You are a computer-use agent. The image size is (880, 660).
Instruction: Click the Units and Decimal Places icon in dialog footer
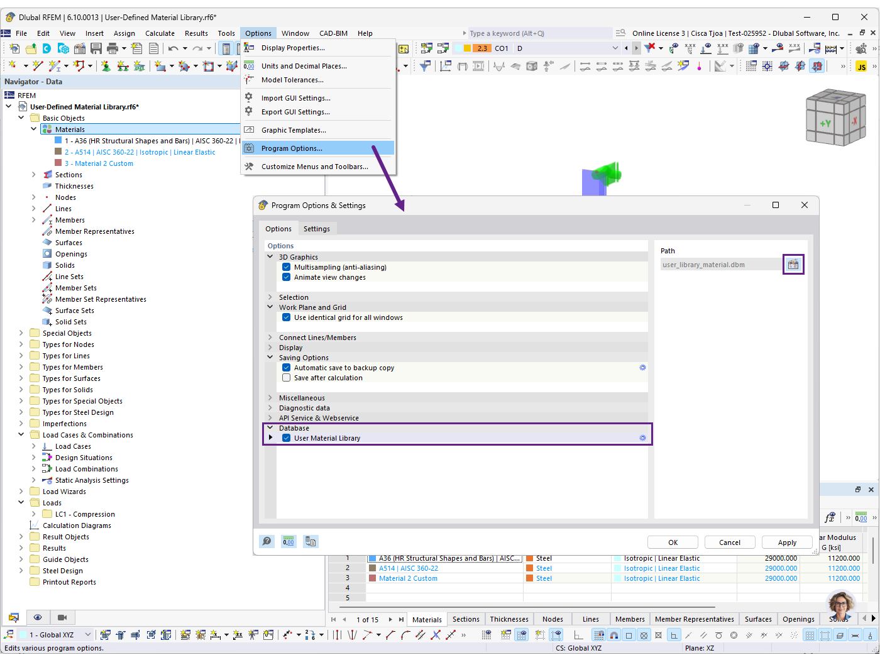coord(289,541)
